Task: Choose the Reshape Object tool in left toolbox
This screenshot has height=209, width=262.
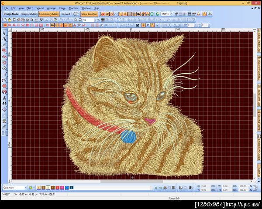Action: point(4,39)
